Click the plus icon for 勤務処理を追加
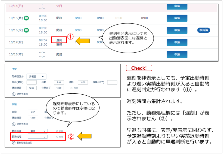 click(13, 142)
